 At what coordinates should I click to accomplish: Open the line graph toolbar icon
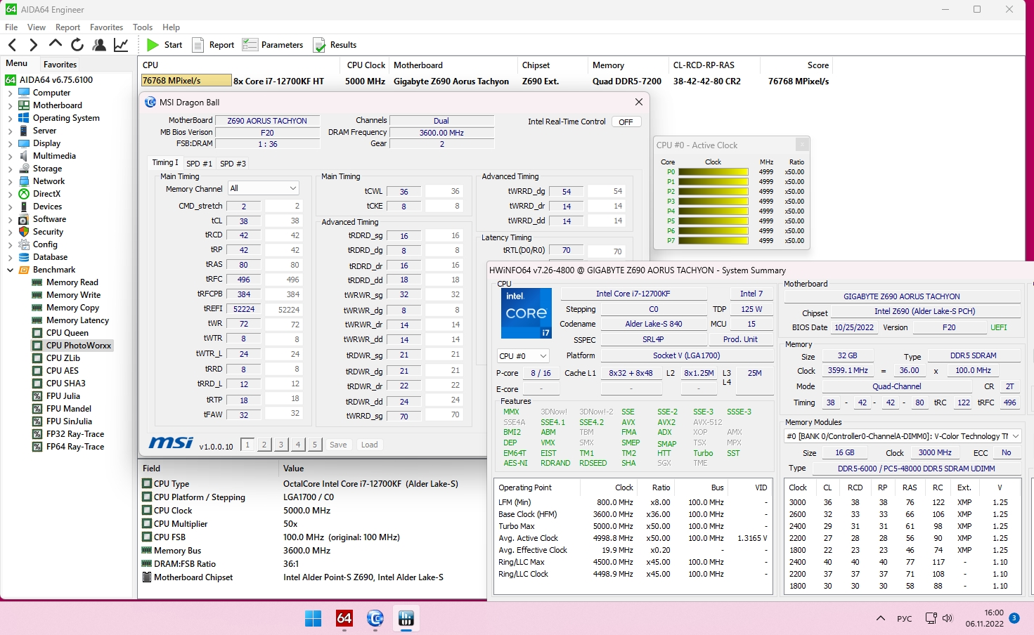tap(121, 45)
